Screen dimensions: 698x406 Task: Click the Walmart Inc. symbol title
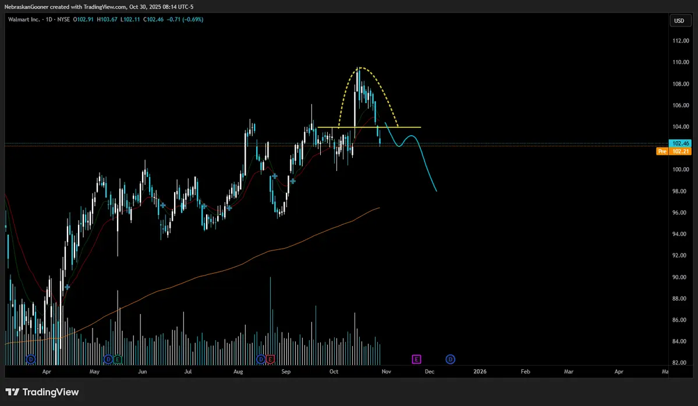[24, 20]
